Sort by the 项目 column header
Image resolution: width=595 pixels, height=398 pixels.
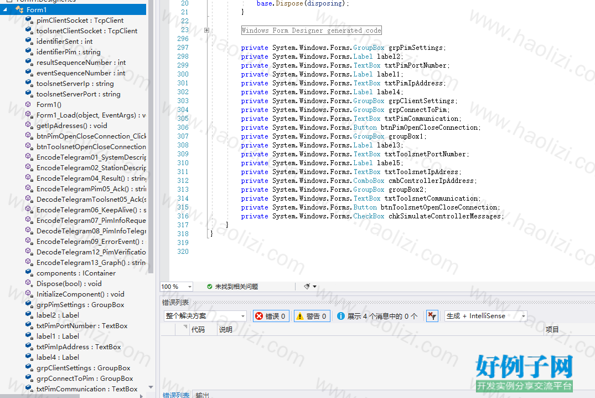click(552, 330)
